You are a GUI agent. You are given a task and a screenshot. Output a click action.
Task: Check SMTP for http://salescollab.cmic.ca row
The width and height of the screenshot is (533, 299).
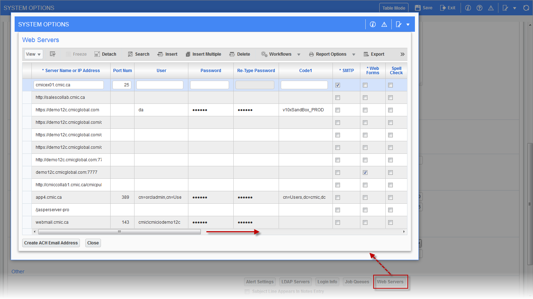[338, 97]
